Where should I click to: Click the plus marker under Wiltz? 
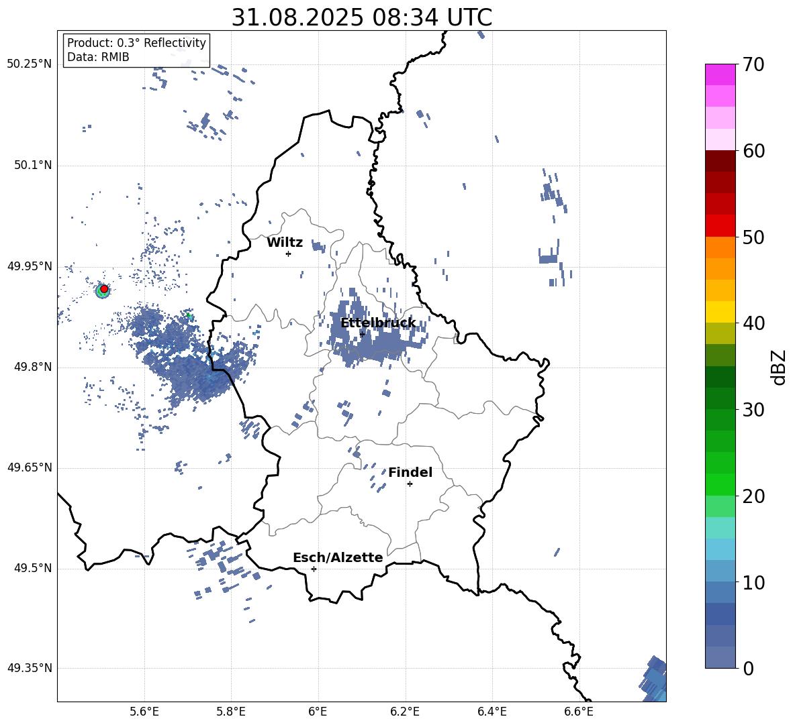(288, 254)
